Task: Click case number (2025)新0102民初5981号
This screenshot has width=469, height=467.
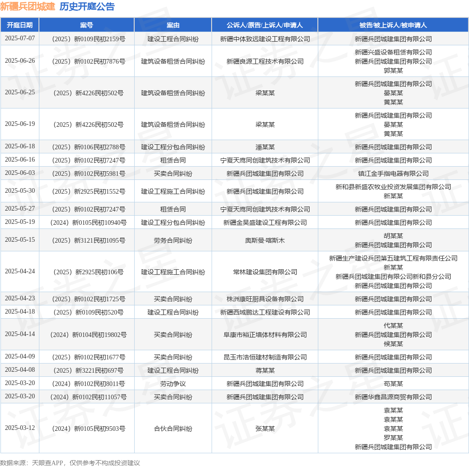Action: (x=87, y=174)
